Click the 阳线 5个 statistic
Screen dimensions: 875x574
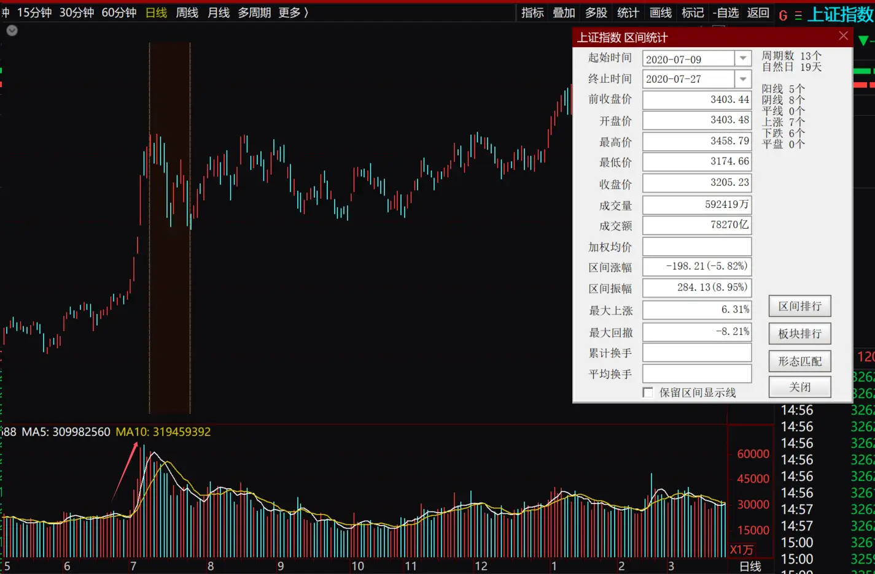coord(783,89)
